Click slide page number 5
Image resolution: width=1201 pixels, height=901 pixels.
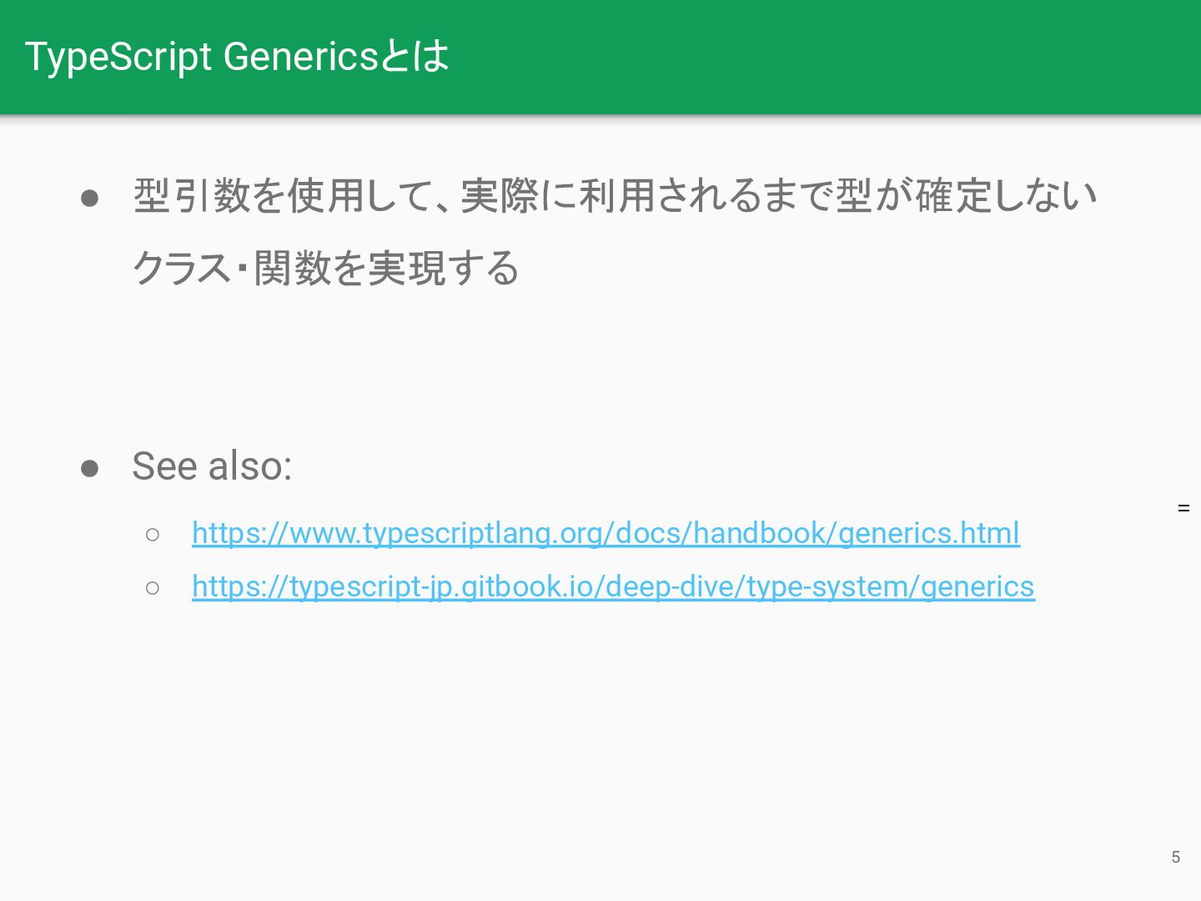click(x=1176, y=857)
